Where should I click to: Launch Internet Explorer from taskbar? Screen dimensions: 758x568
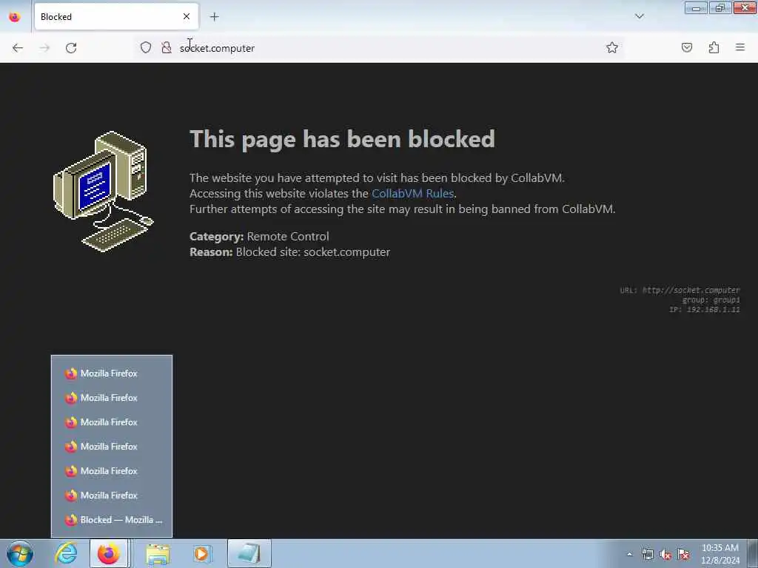[x=66, y=553]
